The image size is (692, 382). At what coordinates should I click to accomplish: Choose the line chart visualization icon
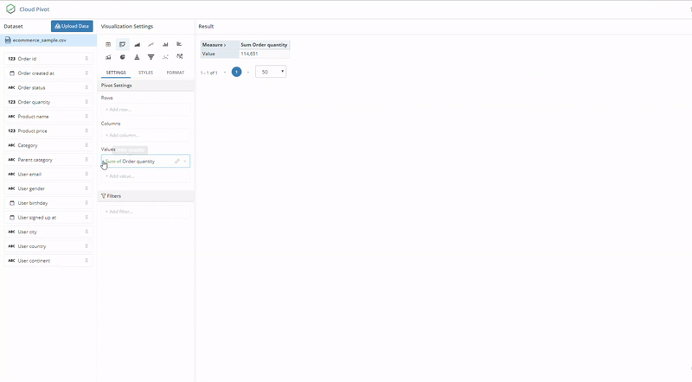click(151, 44)
